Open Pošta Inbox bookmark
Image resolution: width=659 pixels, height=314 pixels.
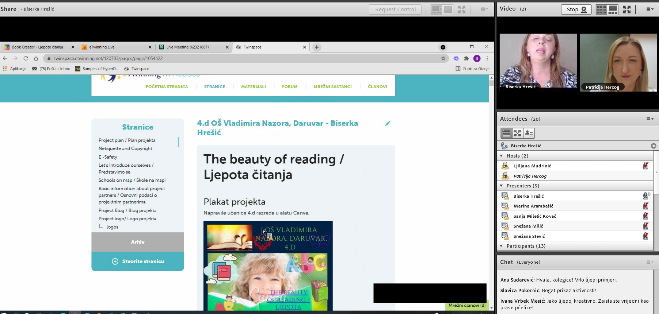(51, 69)
